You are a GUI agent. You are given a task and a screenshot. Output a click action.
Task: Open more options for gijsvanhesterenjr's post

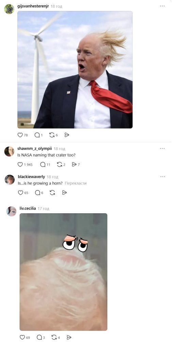[x=162, y=6]
